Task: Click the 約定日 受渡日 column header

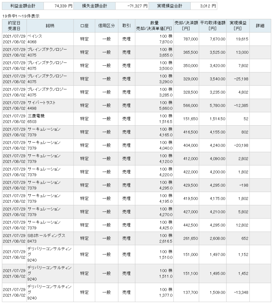Action: coord(14,26)
